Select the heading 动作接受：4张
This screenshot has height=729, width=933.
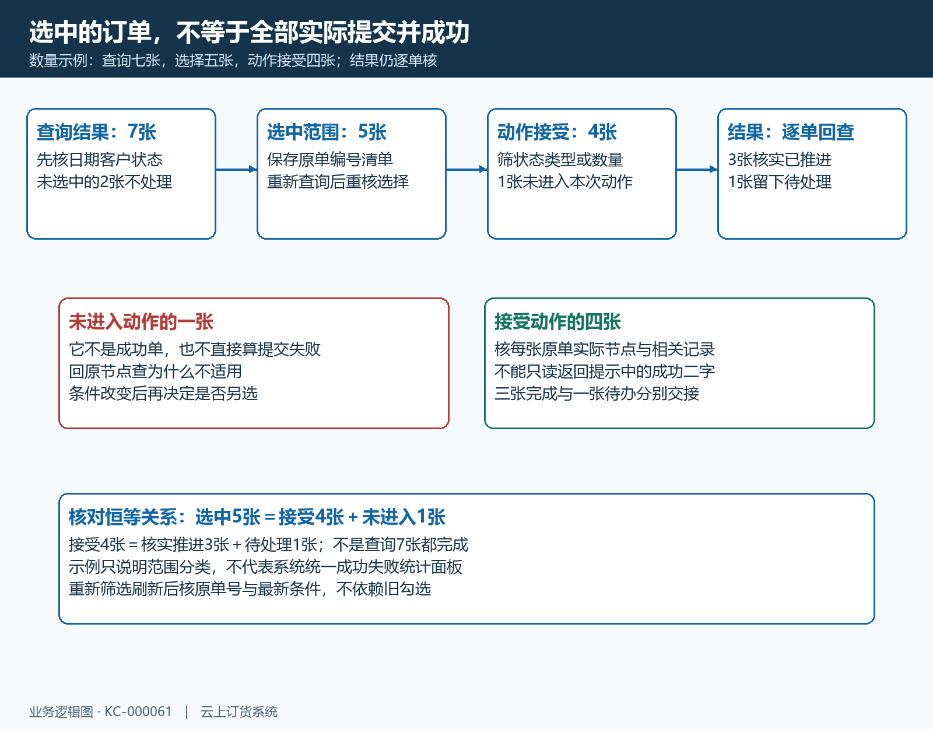tap(557, 132)
